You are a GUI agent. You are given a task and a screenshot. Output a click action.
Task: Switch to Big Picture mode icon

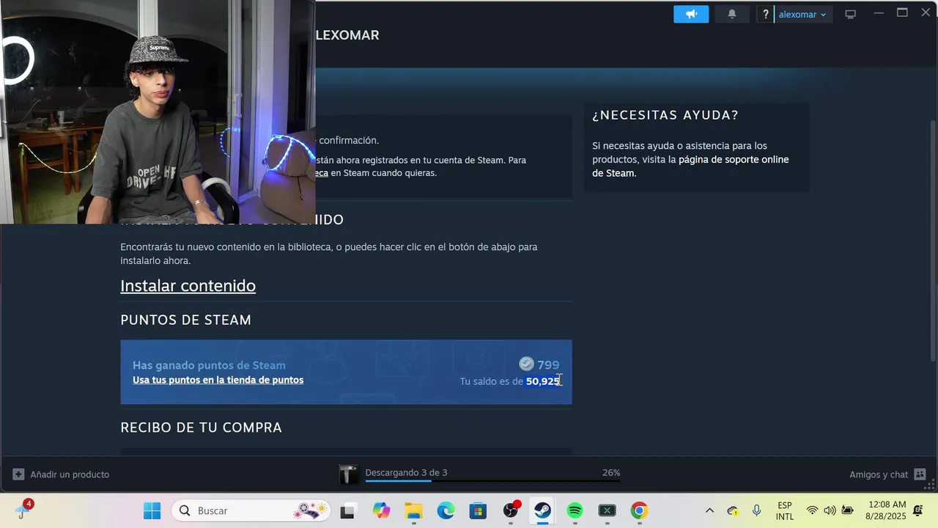(x=850, y=14)
